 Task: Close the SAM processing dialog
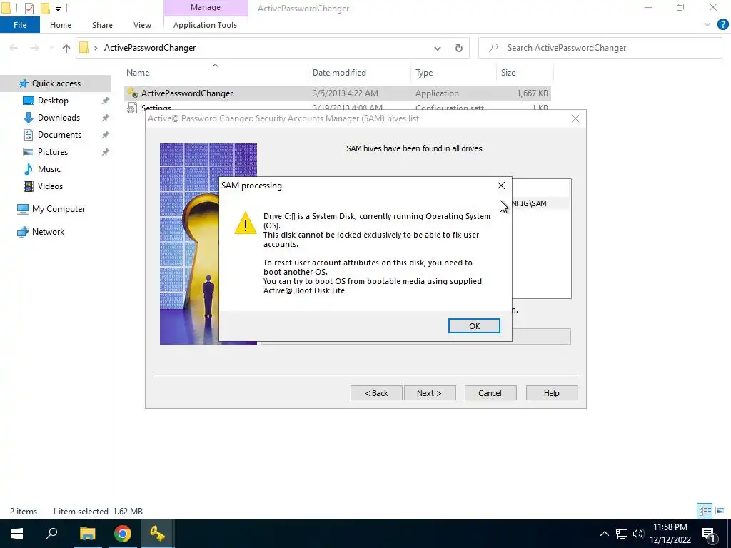(x=500, y=186)
